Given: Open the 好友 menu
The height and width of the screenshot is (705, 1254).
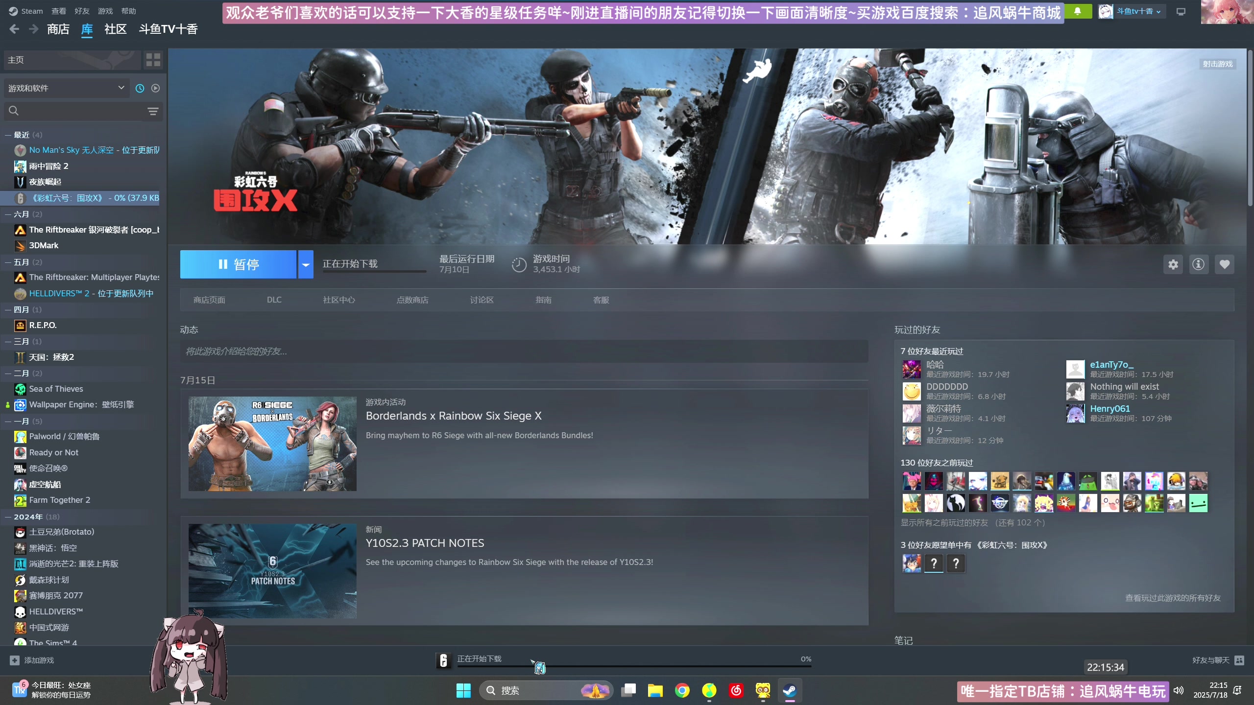Looking at the screenshot, I should (82, 11).
